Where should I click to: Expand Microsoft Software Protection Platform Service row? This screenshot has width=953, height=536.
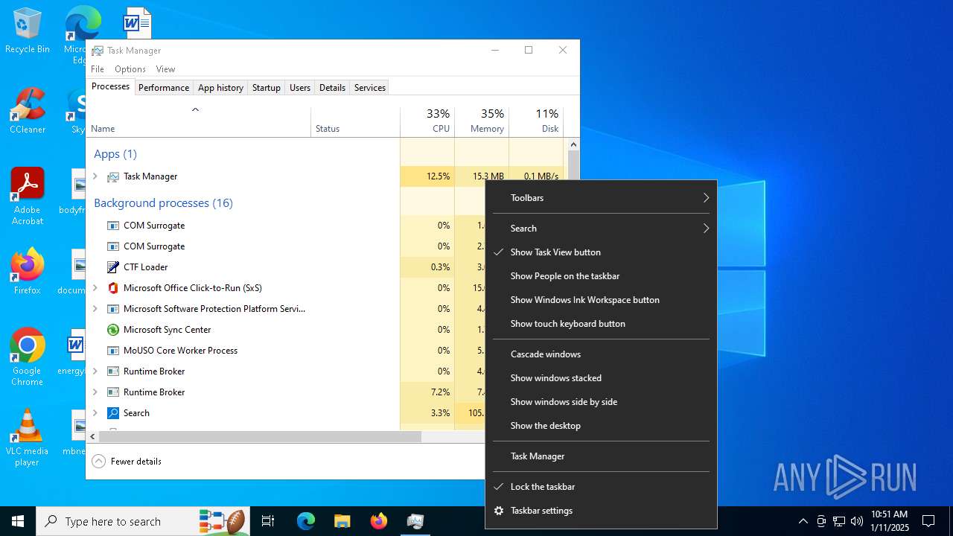(x=95, y=309)
